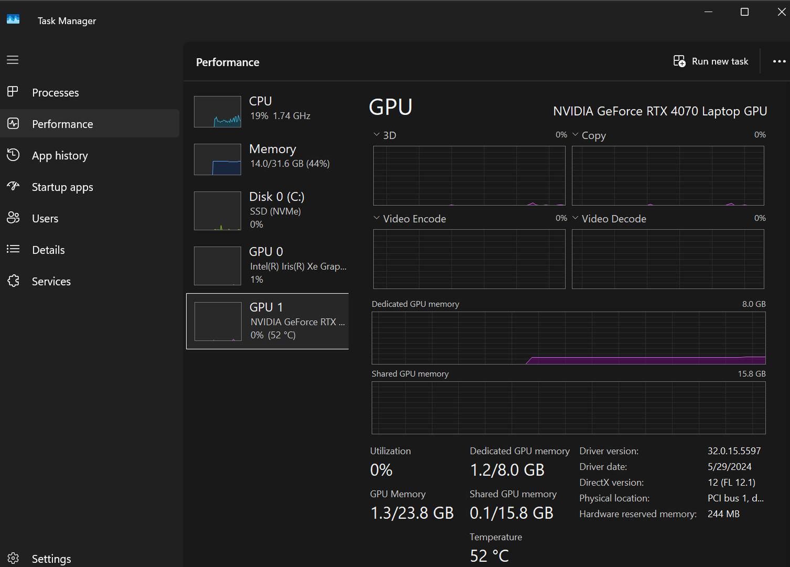Select the Startup apps icon
The width and height of the screenshot is (790, 567).
coord(13,186)
